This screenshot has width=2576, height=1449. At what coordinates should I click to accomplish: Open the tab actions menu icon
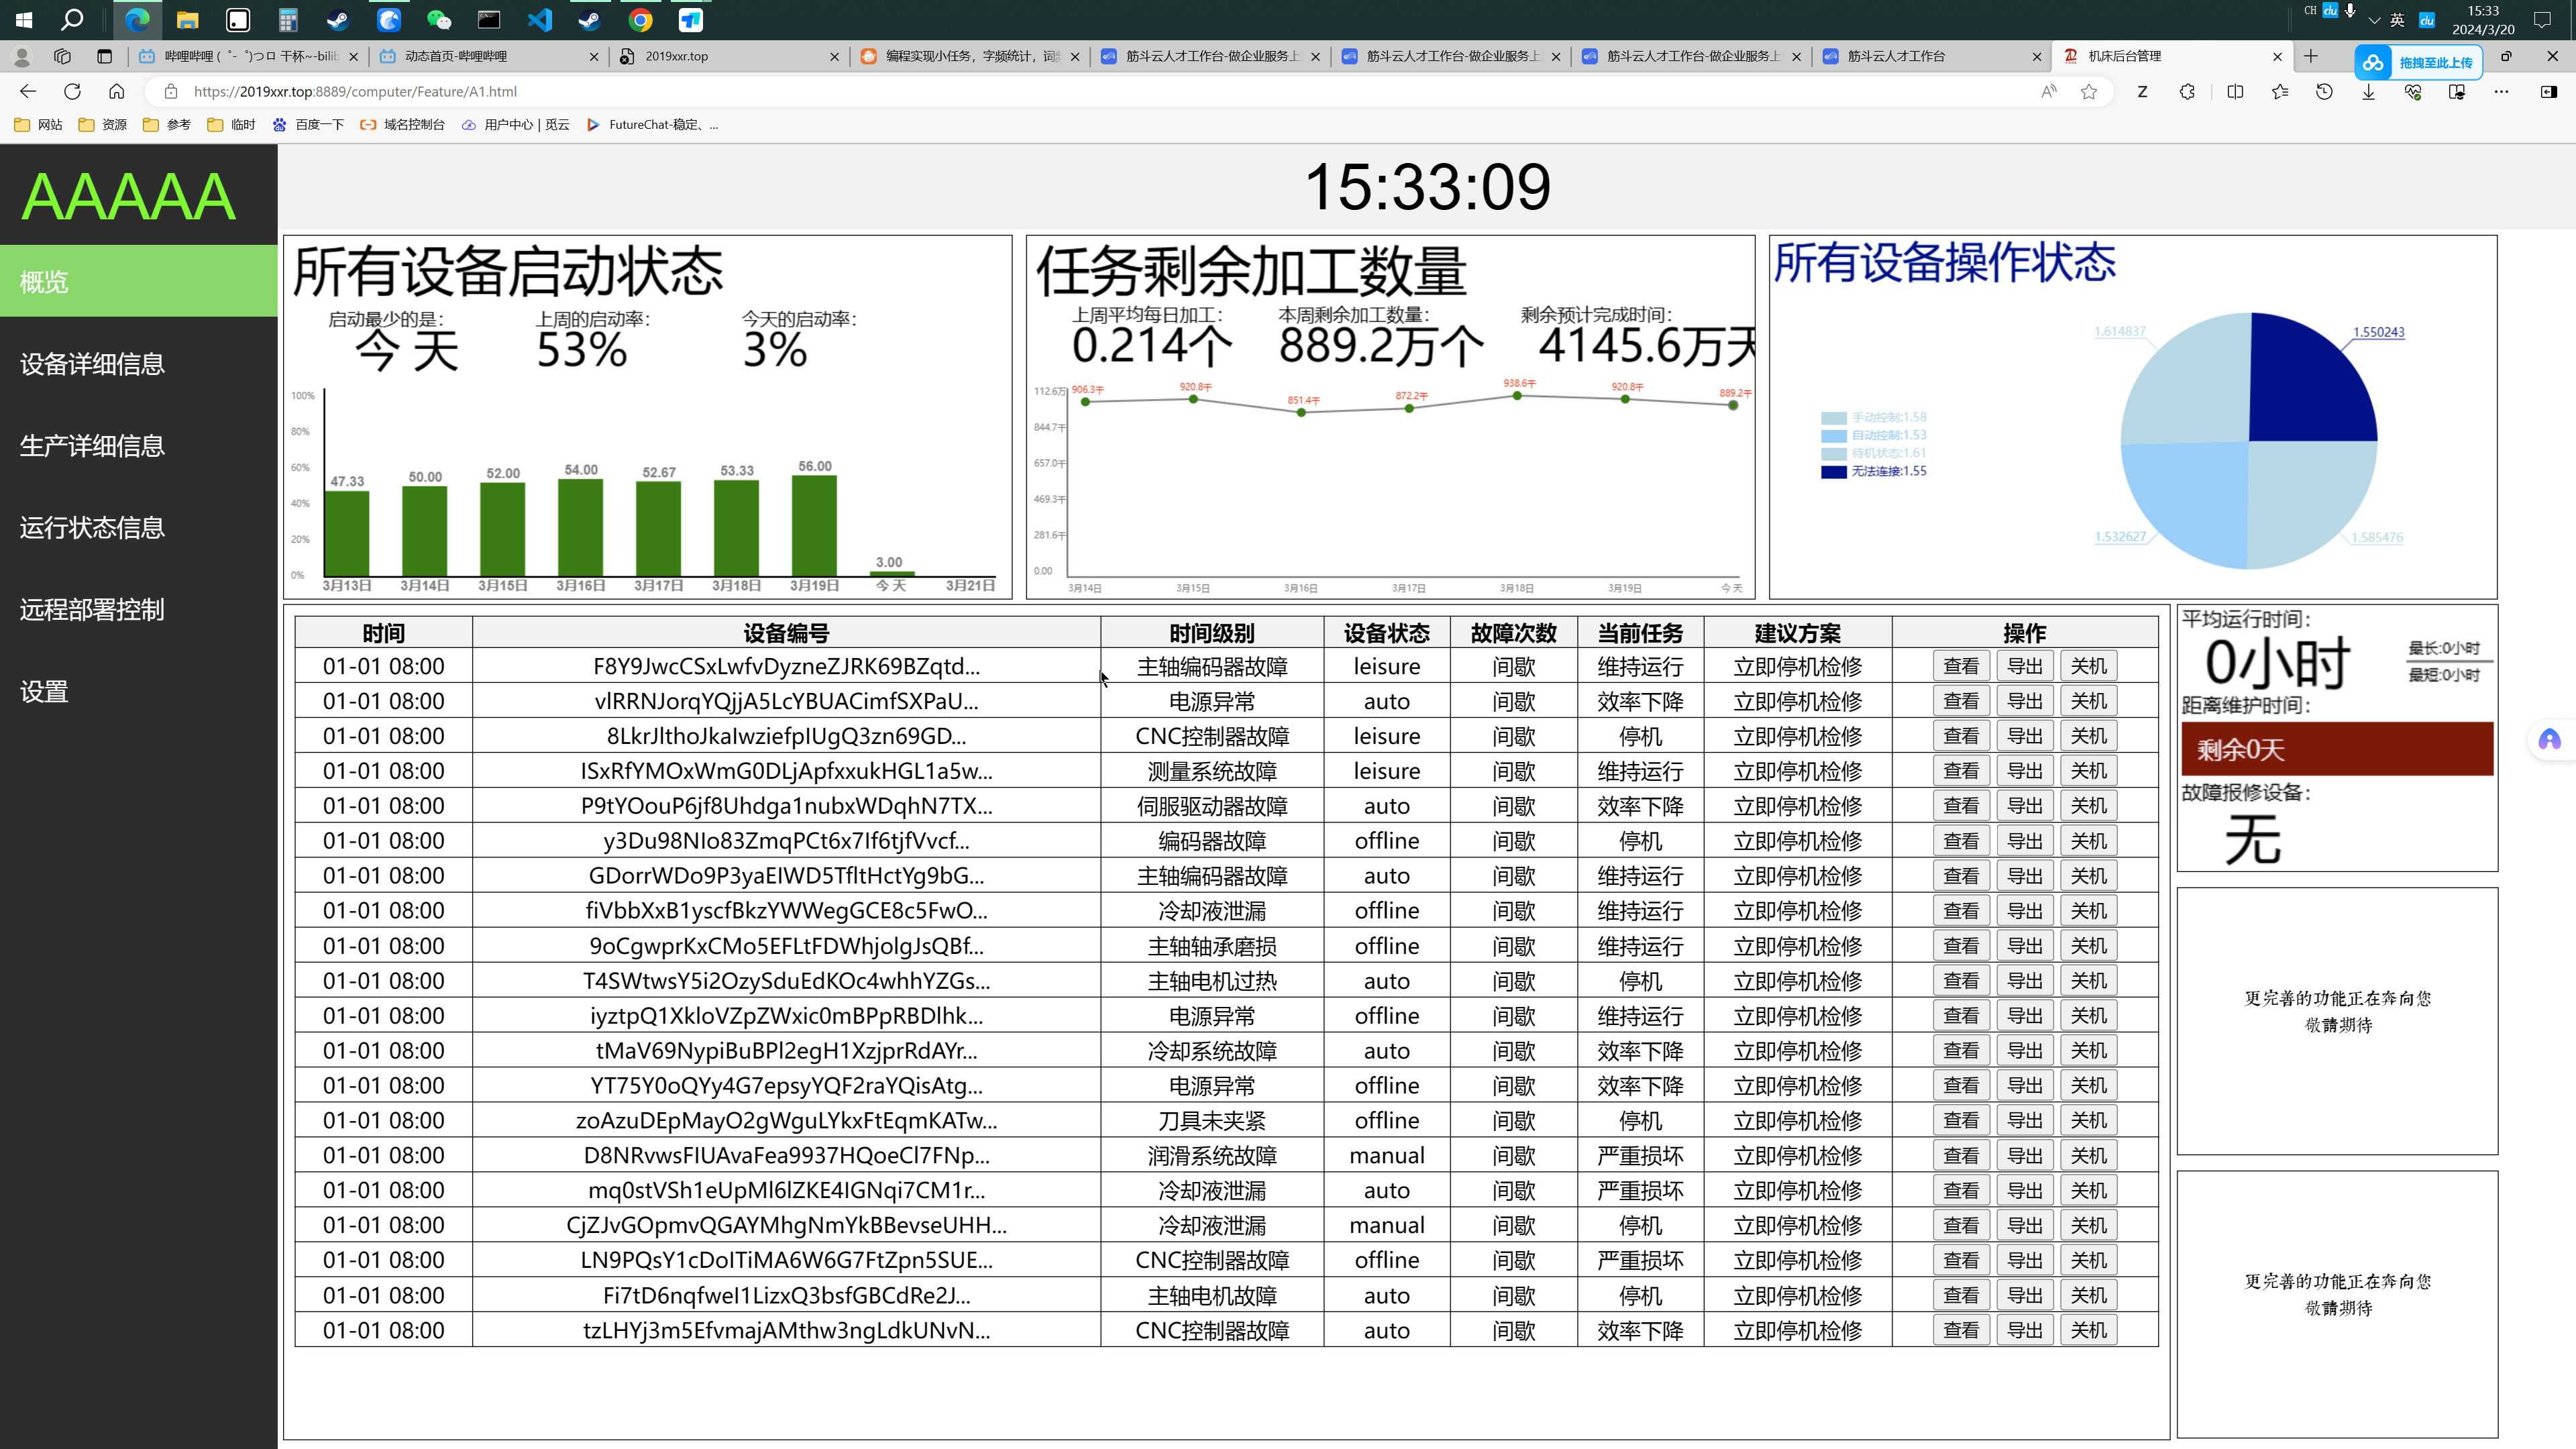[x=104, y=56]
